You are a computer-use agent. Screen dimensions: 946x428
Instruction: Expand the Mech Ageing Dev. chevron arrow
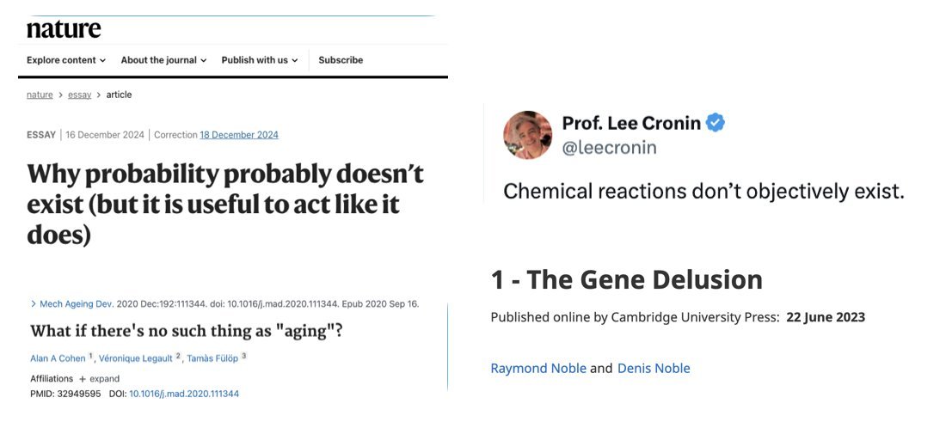[34, 304]
